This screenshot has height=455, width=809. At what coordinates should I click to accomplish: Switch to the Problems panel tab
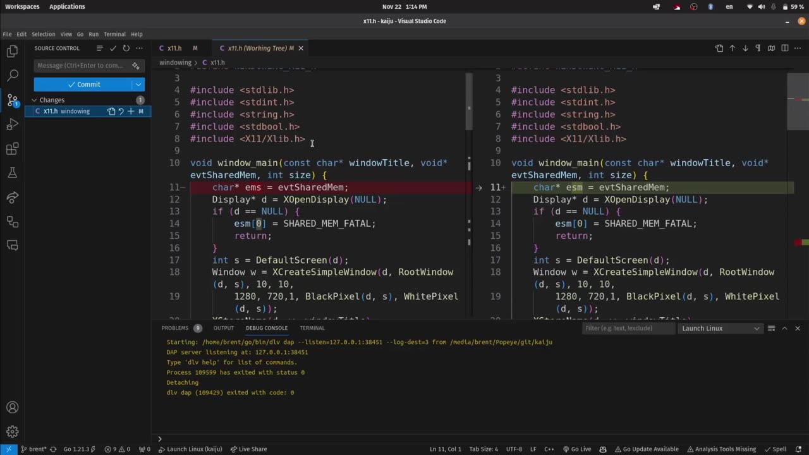coord(175,328)
